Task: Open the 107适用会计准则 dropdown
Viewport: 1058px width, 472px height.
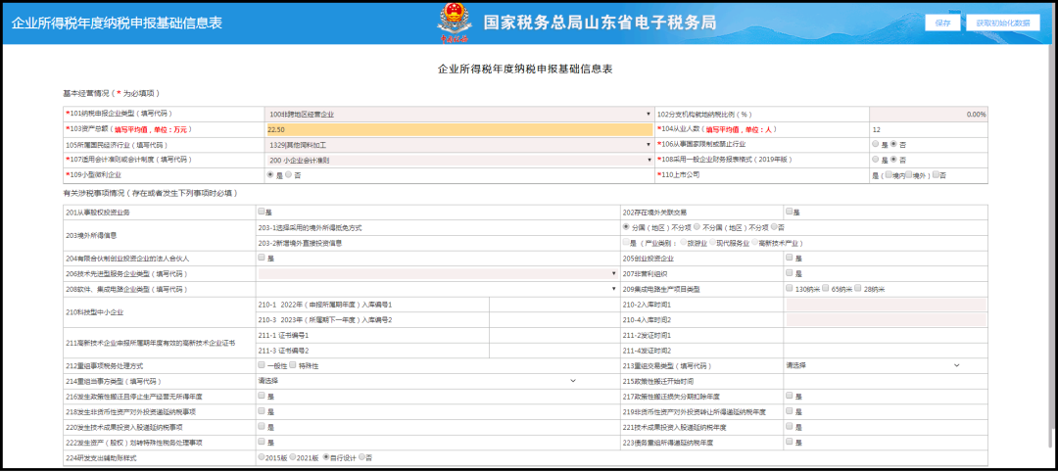Action: 458,160
